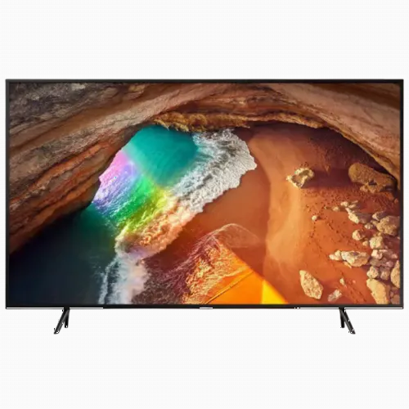409x409 pixels.
Task: Click the TV's left stand leg
Action: 62,321
